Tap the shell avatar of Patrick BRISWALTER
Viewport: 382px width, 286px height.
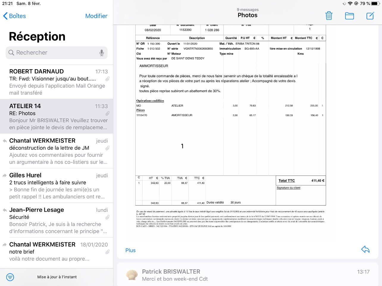(132, 275)
